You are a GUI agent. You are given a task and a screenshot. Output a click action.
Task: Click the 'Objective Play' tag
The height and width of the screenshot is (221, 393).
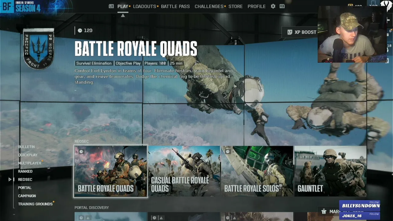tap(128, 63)
